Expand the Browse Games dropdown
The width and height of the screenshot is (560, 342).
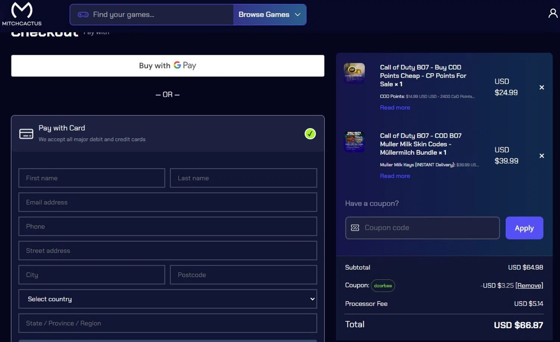(270, 15)
